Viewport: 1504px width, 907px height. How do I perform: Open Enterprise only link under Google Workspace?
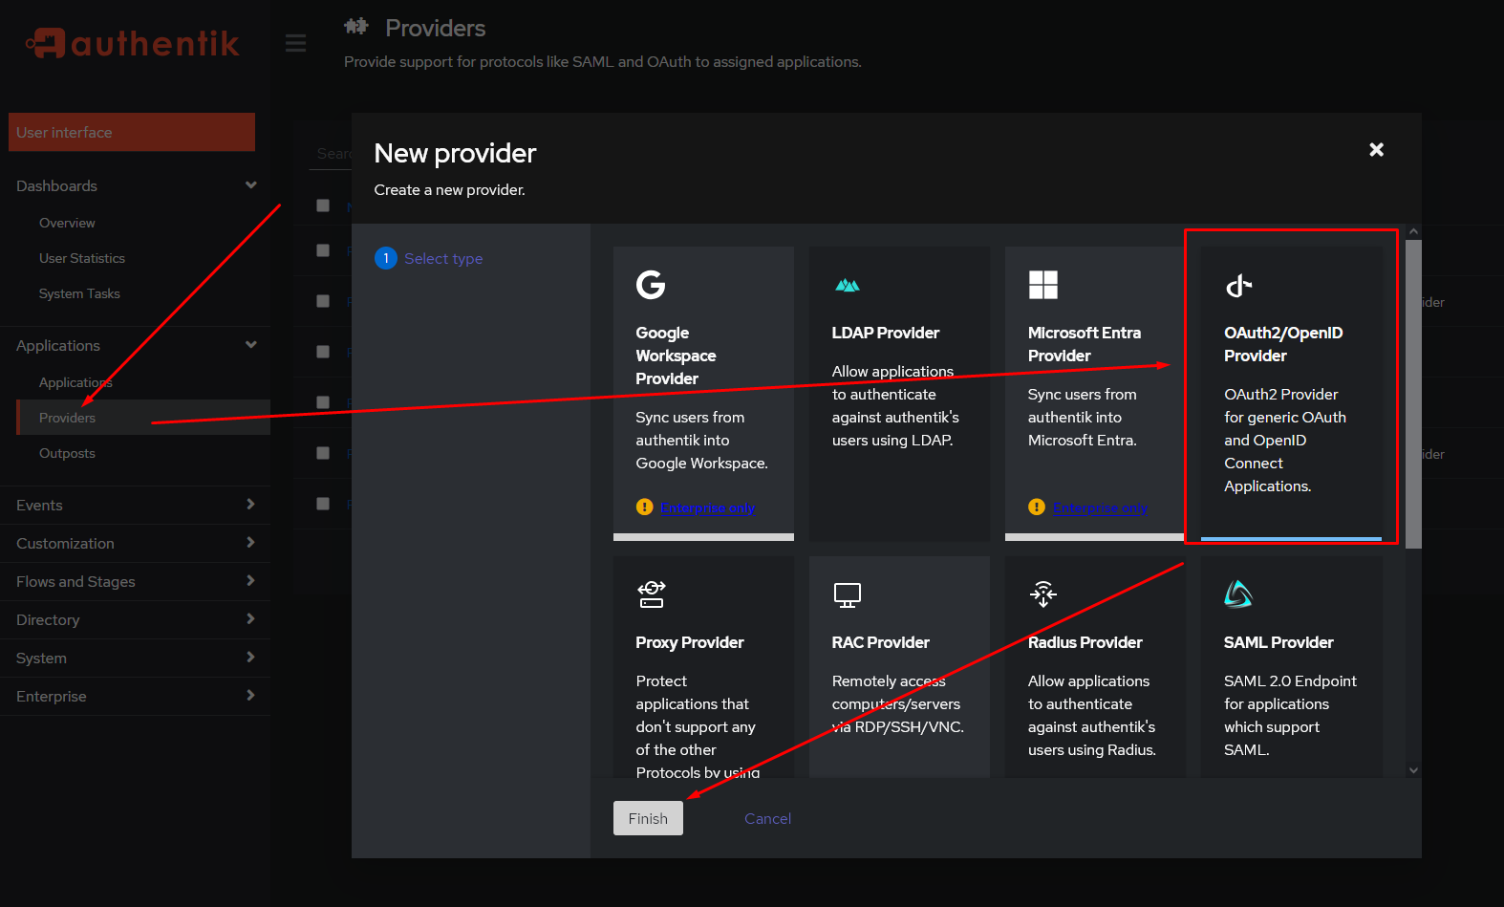[x=708, y=507]
